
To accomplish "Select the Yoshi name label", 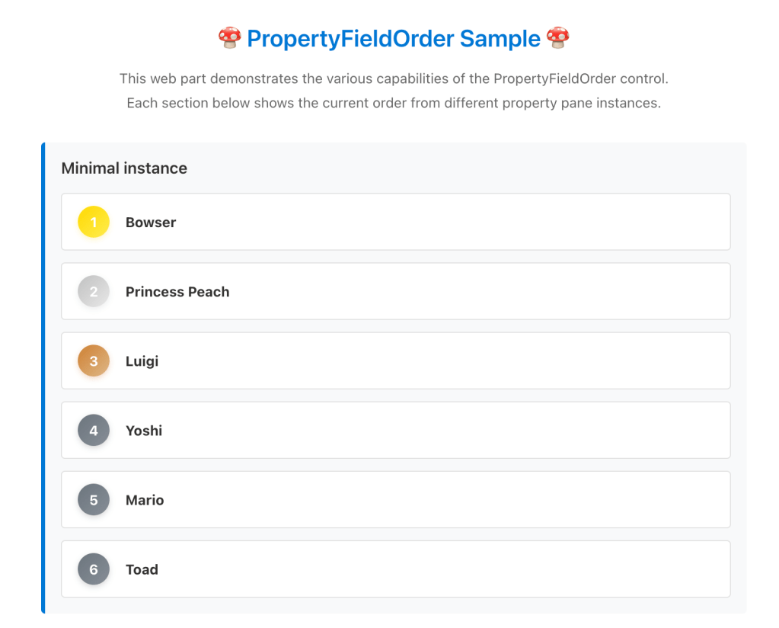I will [x=144, y=431].
